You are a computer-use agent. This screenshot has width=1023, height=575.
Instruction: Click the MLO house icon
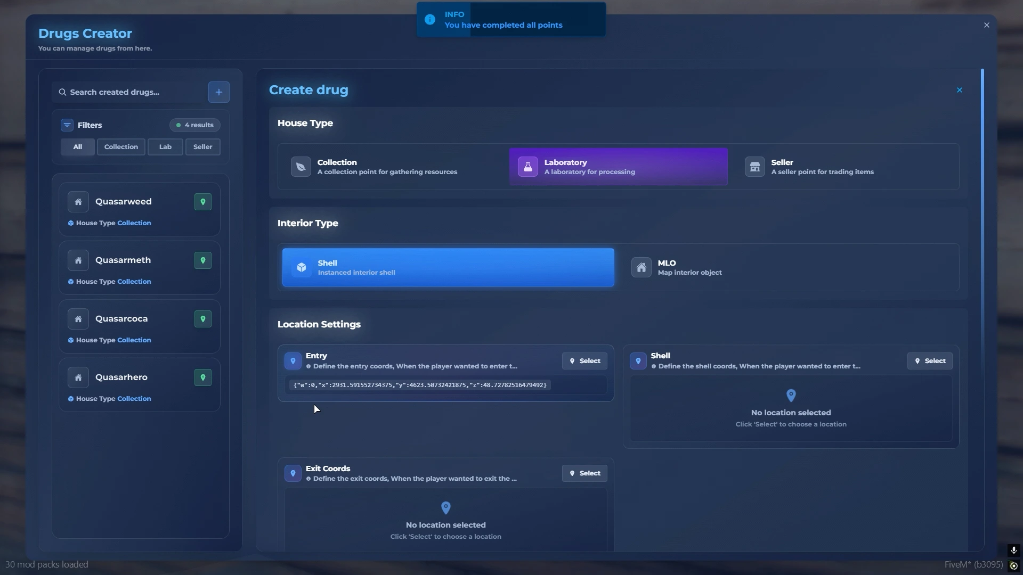[642, 267]
